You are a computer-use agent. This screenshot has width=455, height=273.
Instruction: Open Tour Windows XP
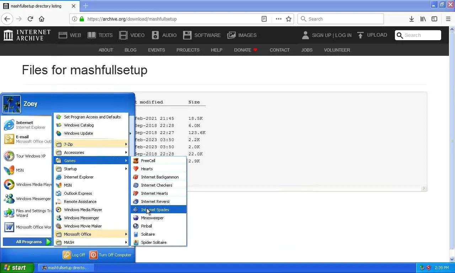tap(27, 156)
